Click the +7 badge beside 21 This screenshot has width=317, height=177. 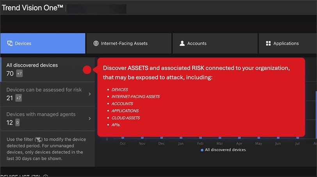click(x=19, y=98)
